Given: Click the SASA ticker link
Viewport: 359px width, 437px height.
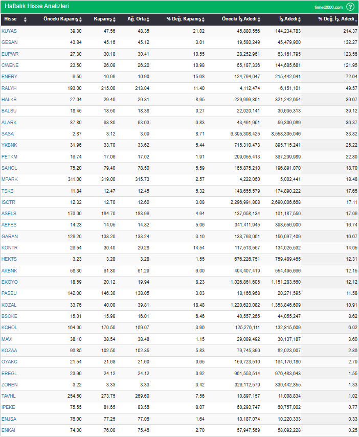Looking at the screenshot, I should click(x=8, y=133).
